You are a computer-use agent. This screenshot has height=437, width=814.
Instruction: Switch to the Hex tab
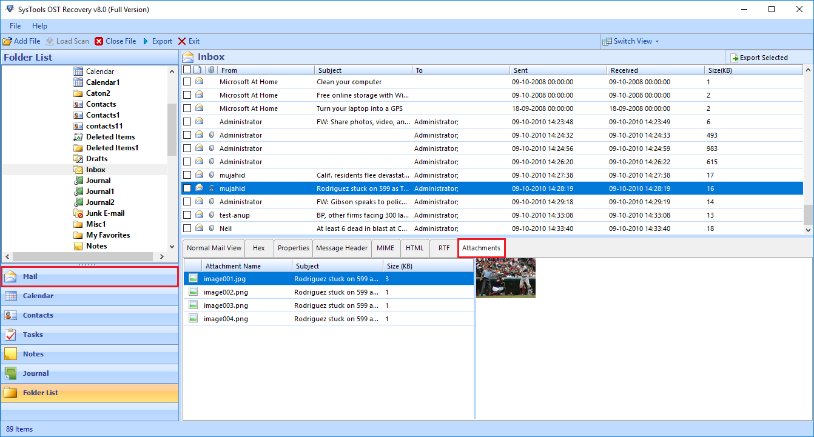[259, 248]
